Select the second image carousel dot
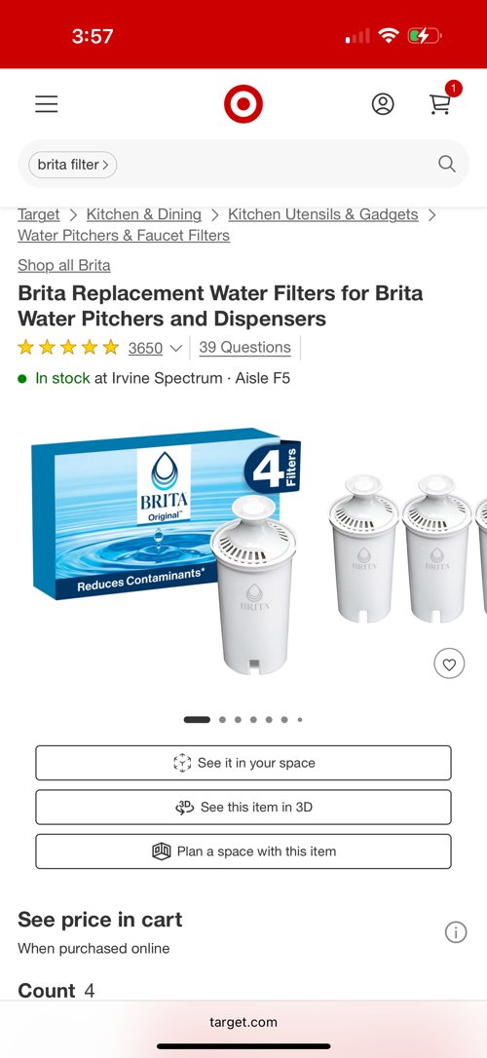This screenshot has width=487, height=1058. click(x=223, y=720)
